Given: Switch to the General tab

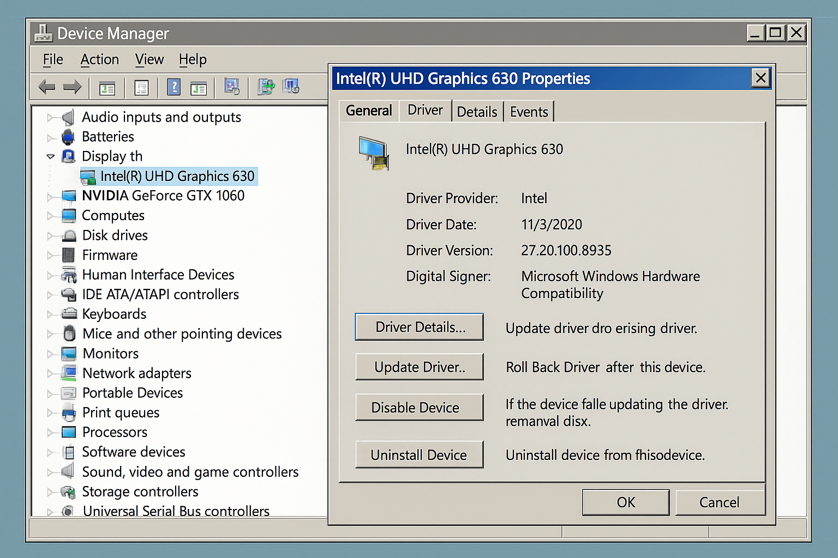Looking at the screenshot, I should 369,111.
